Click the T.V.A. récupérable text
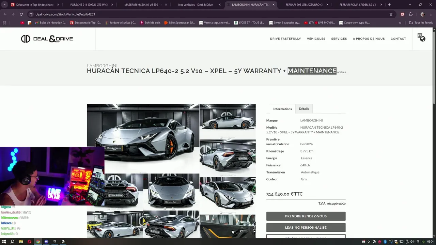The width and height of the screenshot is (436, 245). pyautogui.click(x=332, y=203)
